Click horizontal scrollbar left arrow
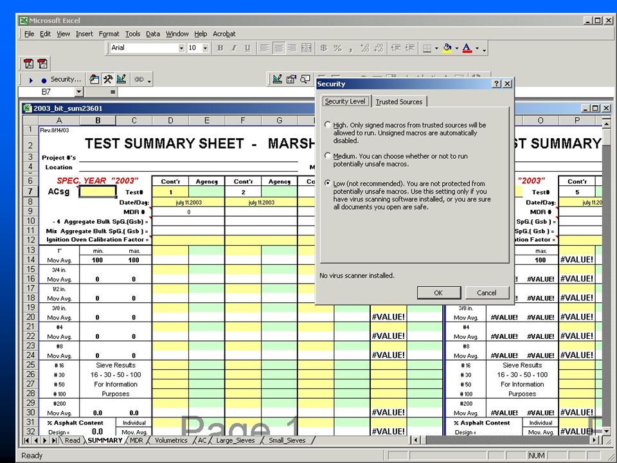 (415, 440)
